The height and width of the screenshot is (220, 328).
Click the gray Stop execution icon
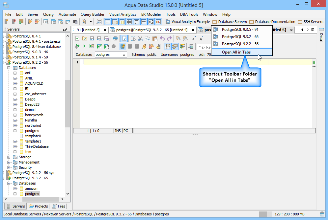tap(114, 46)
